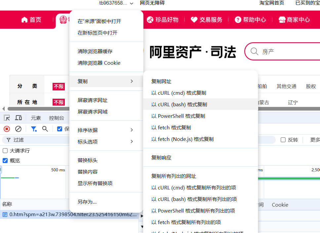Select the 0.htm?spm=a213w request row

(69, 215)
